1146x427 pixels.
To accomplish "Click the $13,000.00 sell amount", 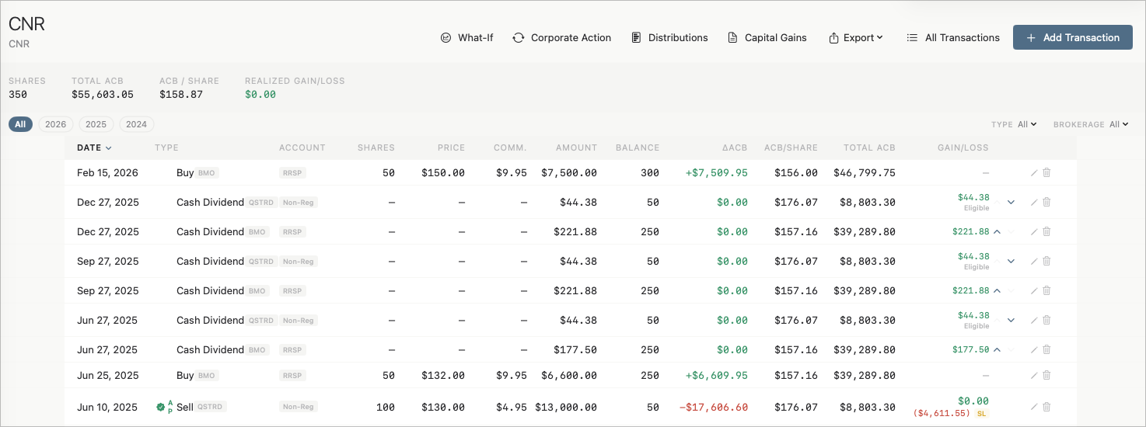I will (x=566, y=407).
